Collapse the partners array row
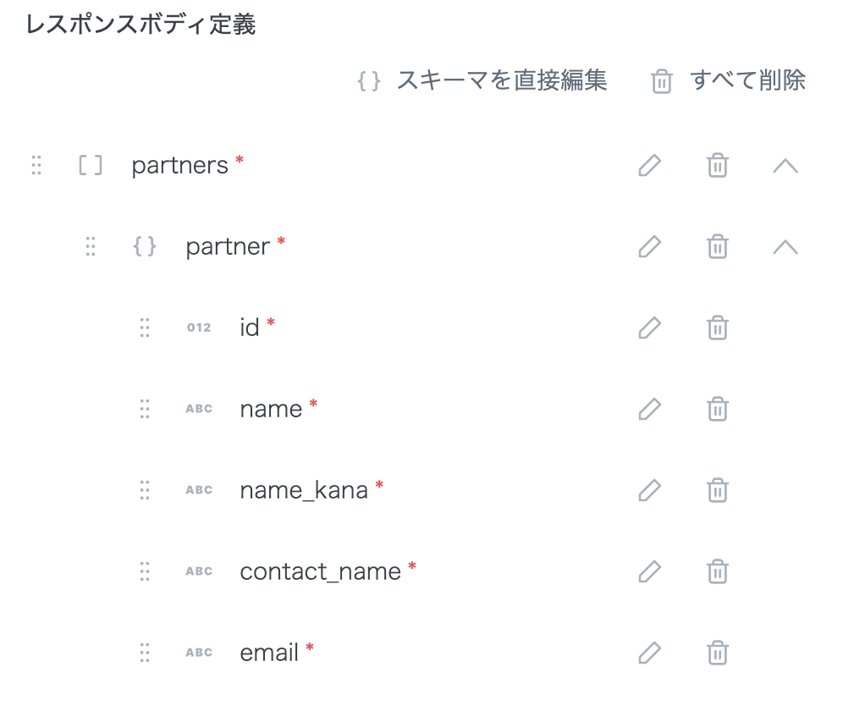Image resolution: width=843 pixels, height=711 pixels. (785, 165)
